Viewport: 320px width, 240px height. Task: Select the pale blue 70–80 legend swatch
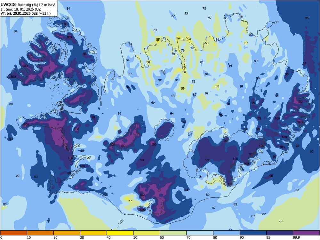pyautogui.click(x=200, y=233)
